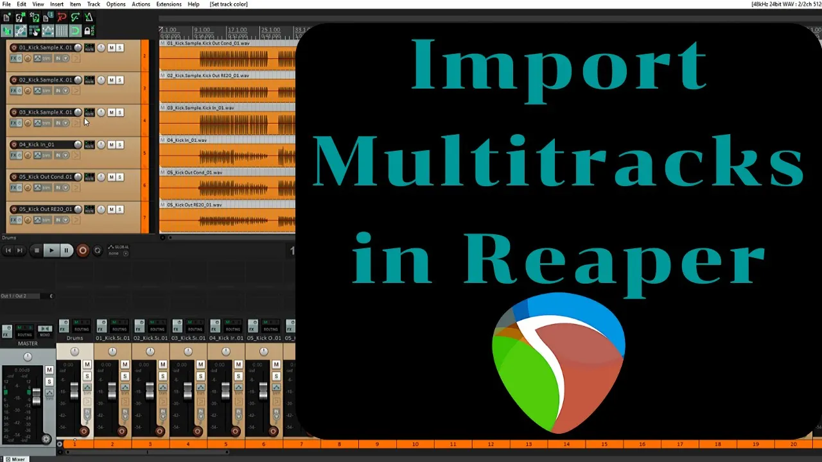822x462 pixels.
Task: Solo the 02_Kick.Sample track in track panel
Action: coord(120,80)
